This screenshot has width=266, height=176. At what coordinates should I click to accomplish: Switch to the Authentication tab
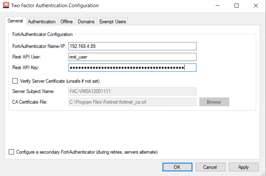point(42,22)
